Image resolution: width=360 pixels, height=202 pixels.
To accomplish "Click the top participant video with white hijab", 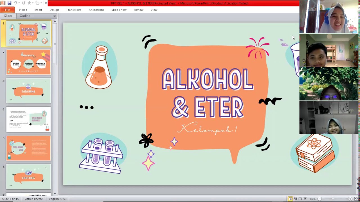I will pos(329,17).
